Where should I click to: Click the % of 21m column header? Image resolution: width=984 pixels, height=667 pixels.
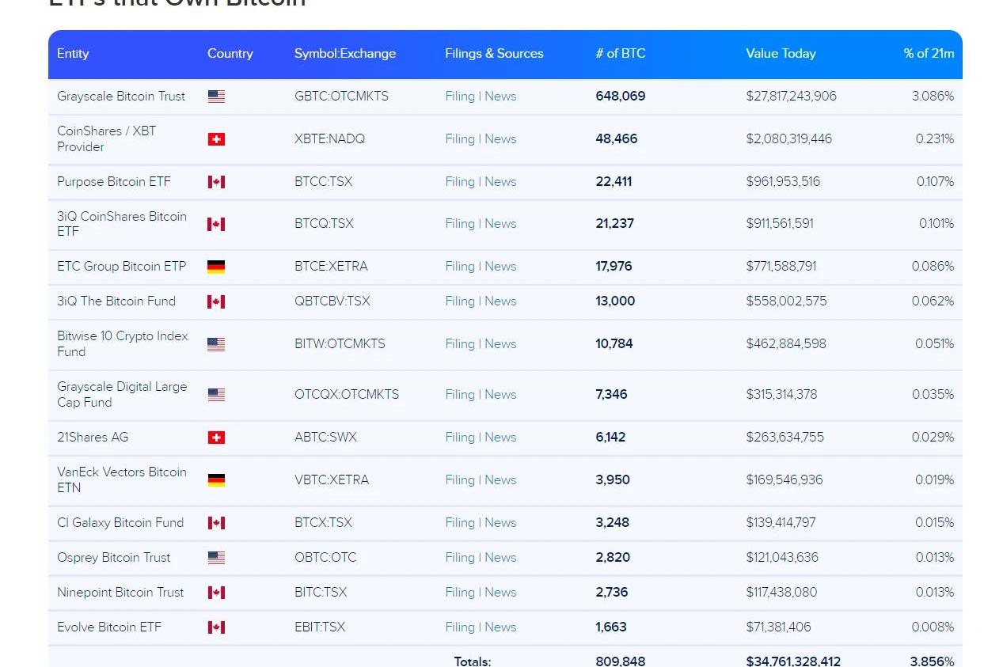(x=929, y=54)
